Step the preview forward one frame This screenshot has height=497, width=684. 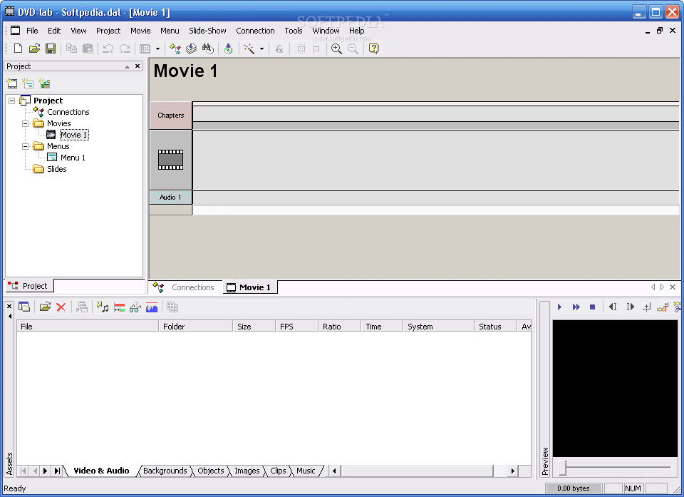[x=630, y=307]
